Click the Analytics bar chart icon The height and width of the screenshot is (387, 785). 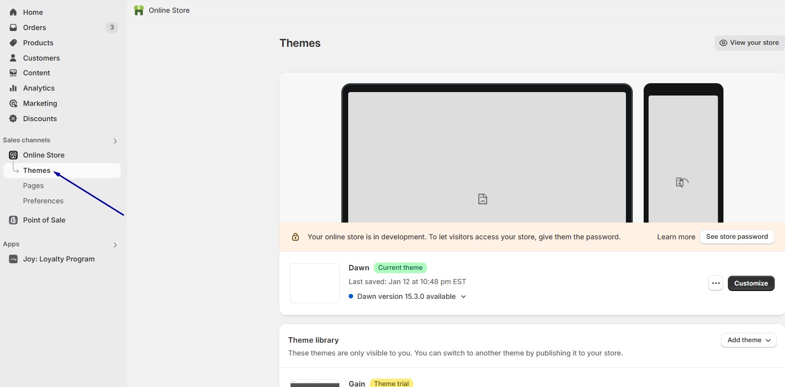pos(13,88)
